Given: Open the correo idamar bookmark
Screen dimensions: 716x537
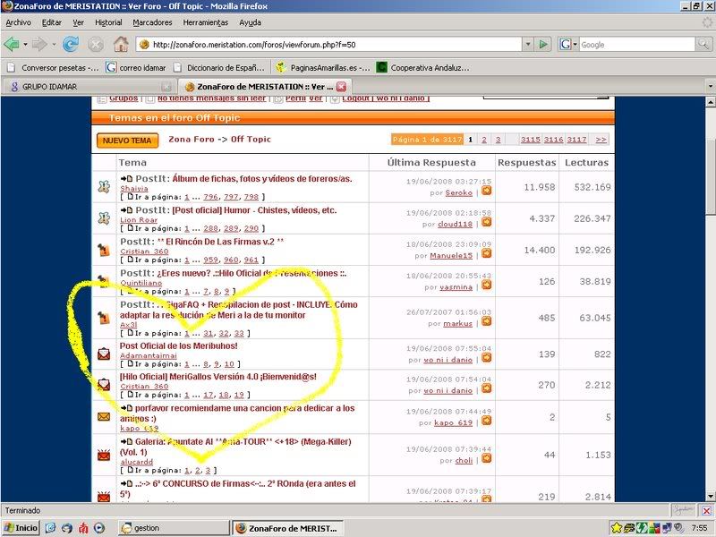Looking at the screenshot, I should coord(136,68).
